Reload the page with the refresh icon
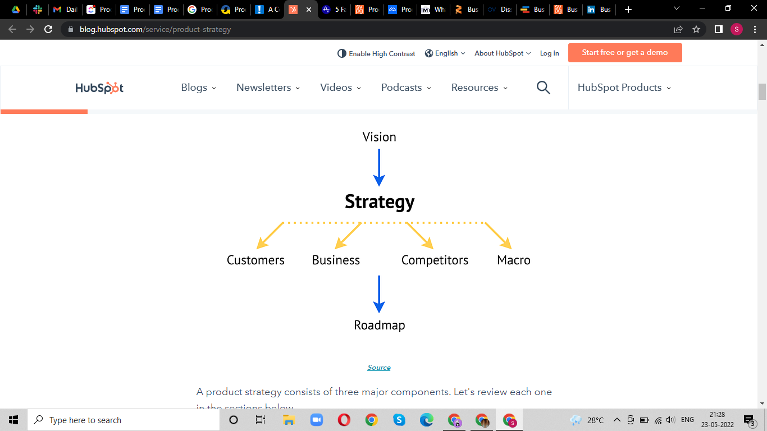This screenshot has width=767, height=431. [x=48, y=29]
